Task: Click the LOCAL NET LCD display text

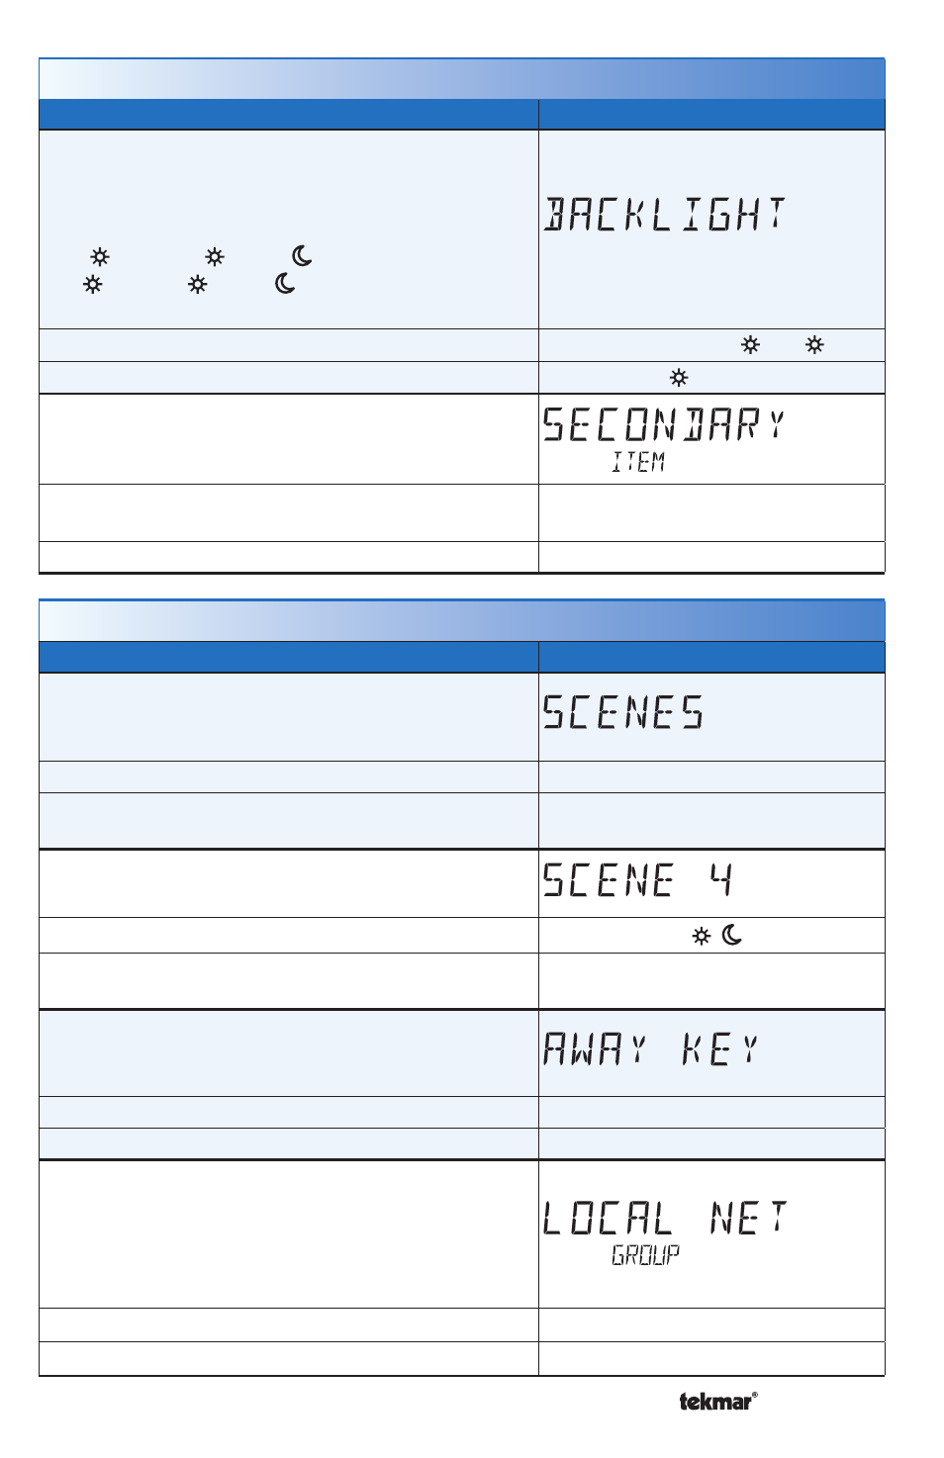Action: point(665,1218)
